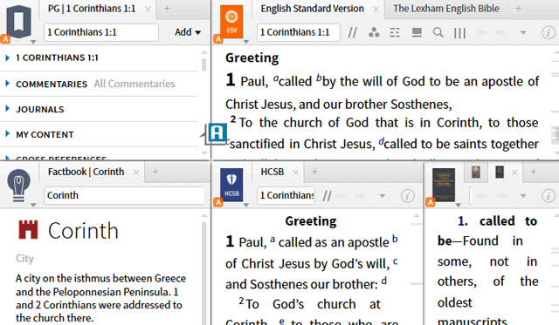Expand the JOURNALS guide section
Viewport: 559px width, 325px height.
[8, 109]
